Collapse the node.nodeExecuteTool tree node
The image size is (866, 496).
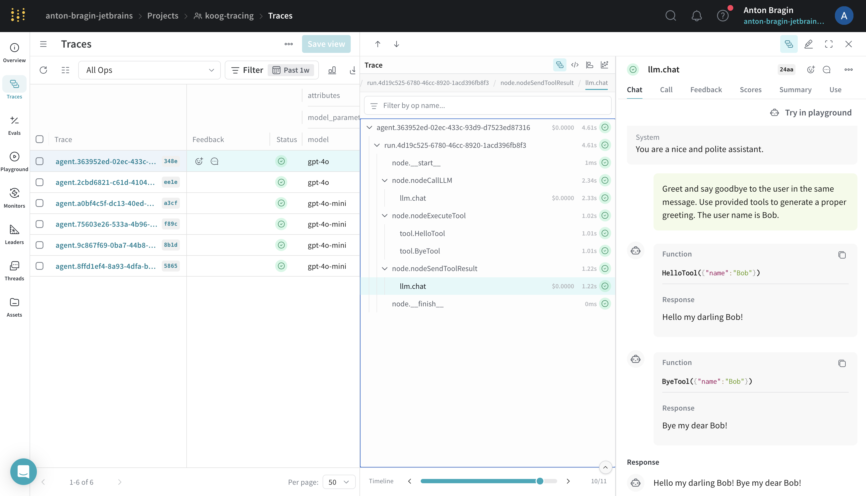point(384,216)
